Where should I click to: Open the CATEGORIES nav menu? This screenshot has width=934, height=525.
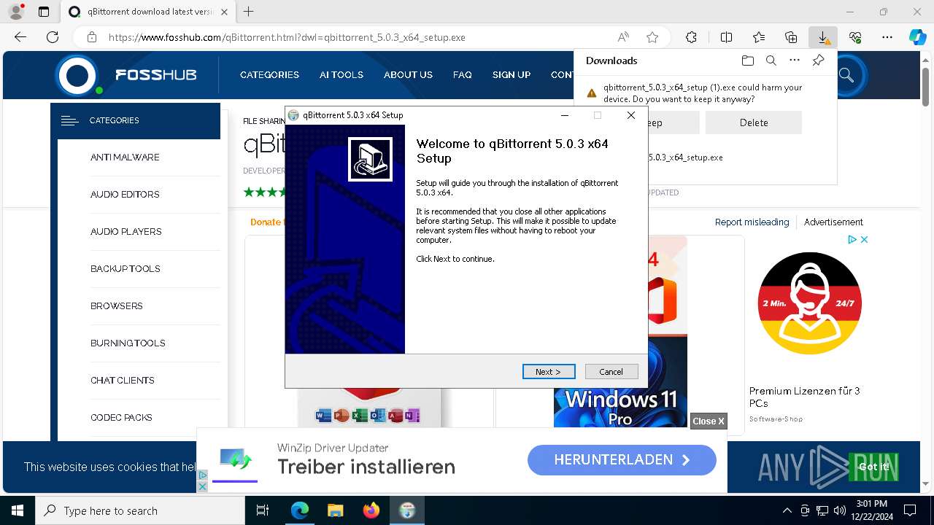pos(269,74)
